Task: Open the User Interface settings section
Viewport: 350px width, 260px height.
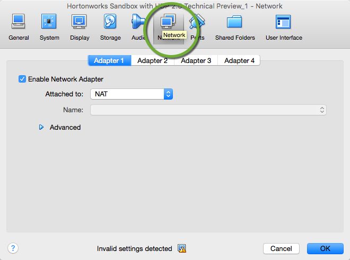Action: coord(284,27)
